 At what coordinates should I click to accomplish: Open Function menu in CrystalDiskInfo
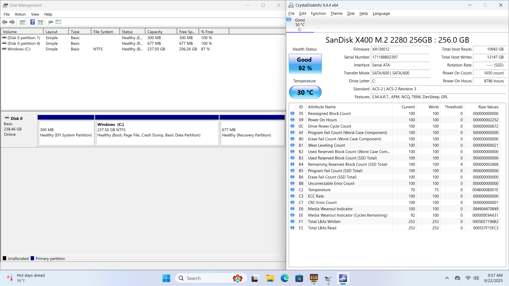318,14
